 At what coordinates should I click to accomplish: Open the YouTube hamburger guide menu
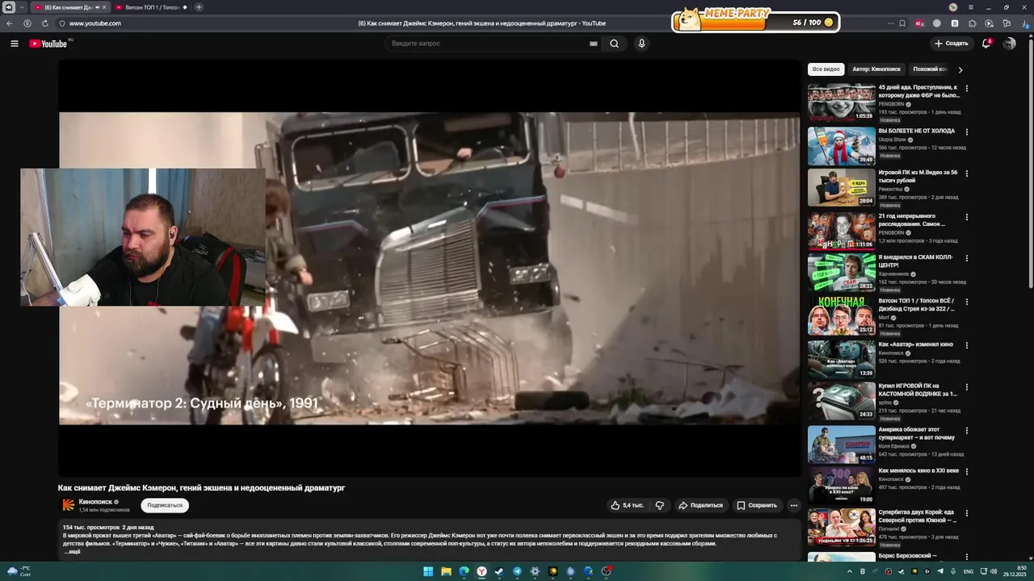(15, 44)
